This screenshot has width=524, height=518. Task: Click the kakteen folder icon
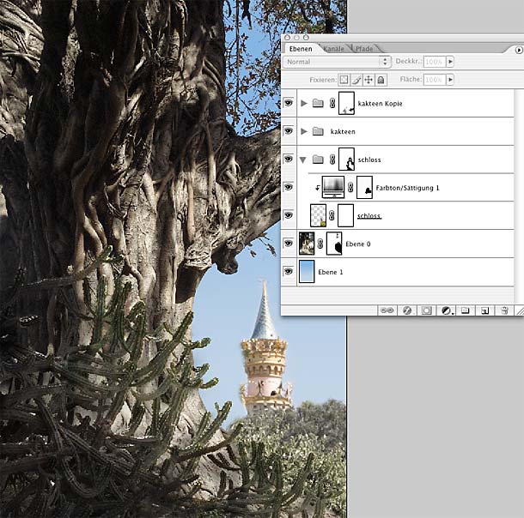[x=318, y=131]
